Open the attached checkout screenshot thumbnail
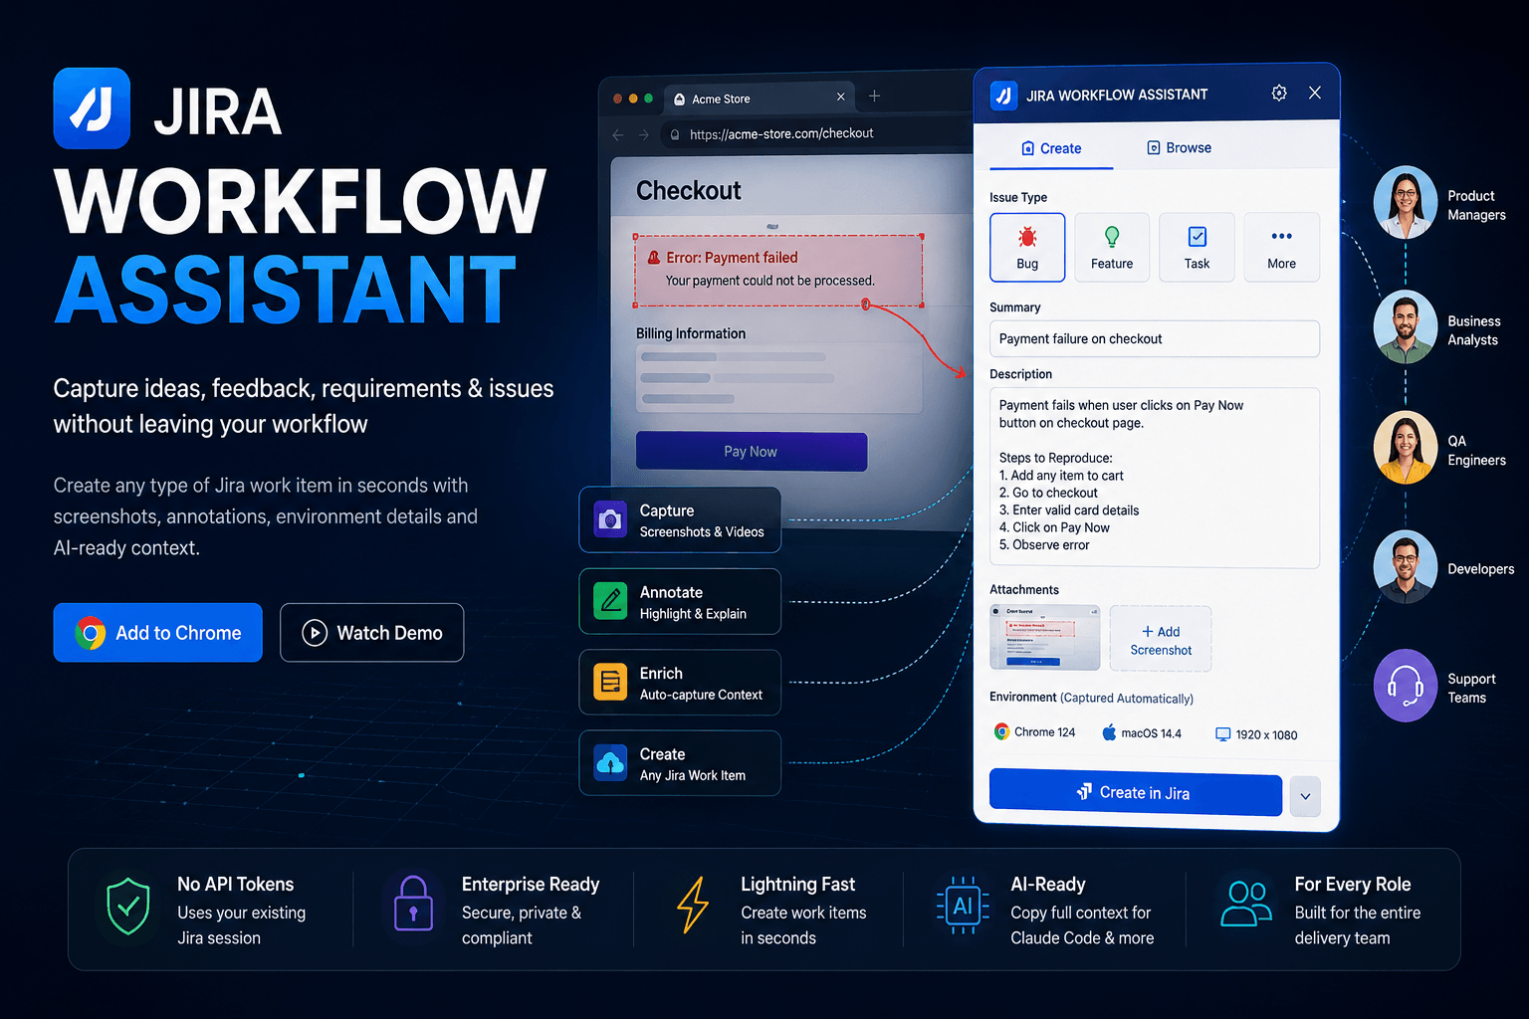 pyautogui.click(x=1044, y=637)
